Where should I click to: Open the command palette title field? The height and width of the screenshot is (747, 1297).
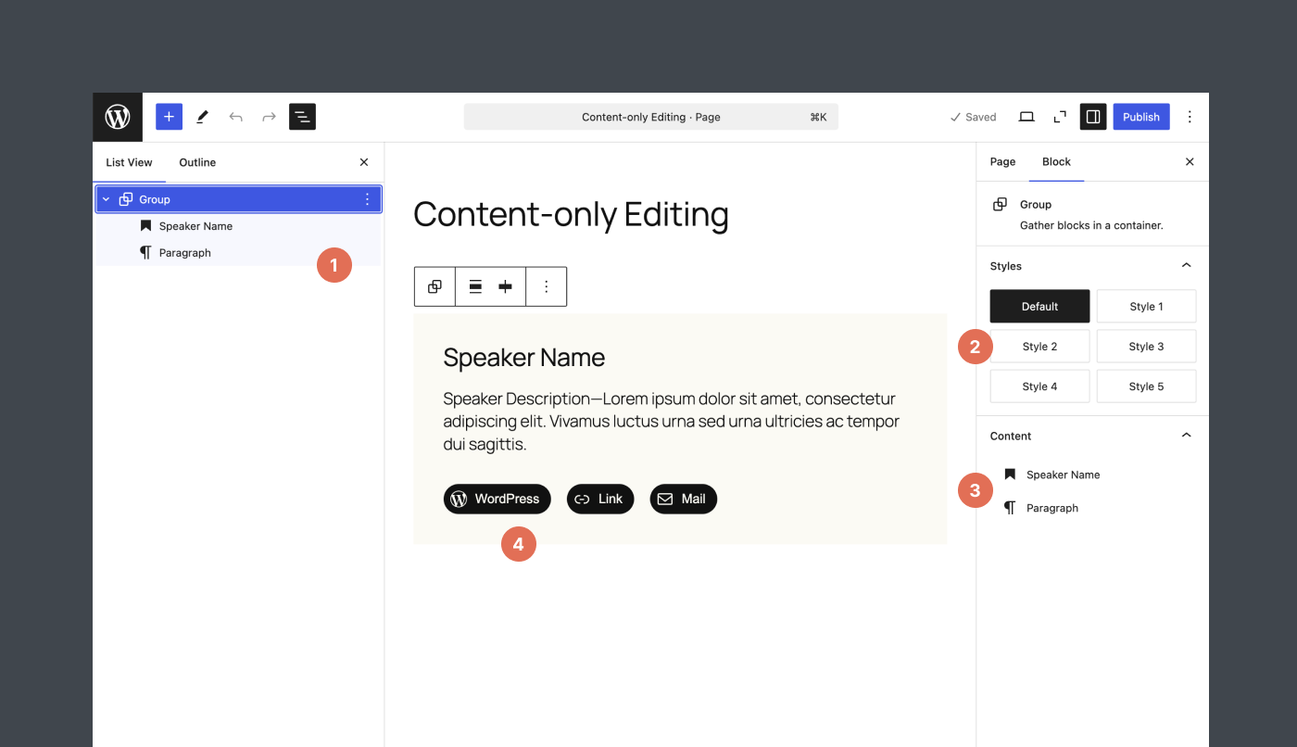coord(651,117)
